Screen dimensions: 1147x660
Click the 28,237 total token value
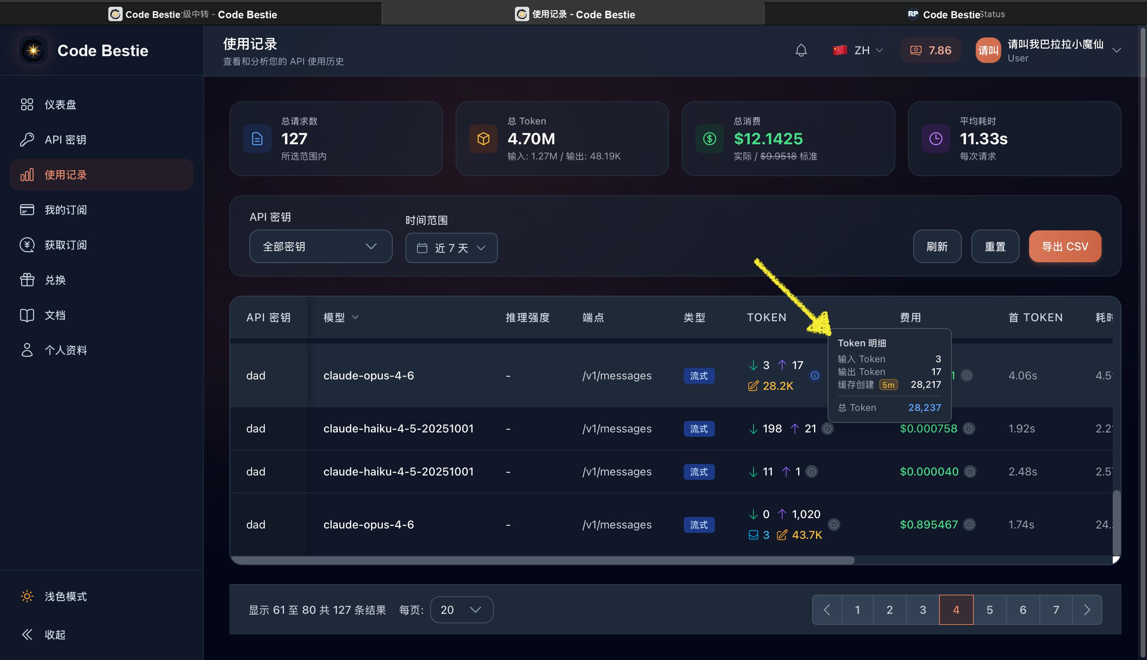pos(924,407)
